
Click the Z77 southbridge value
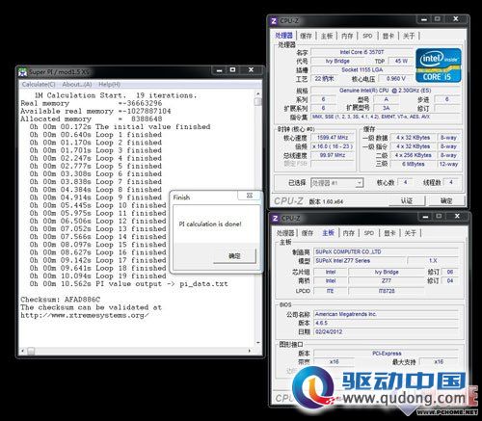[387, 280]
